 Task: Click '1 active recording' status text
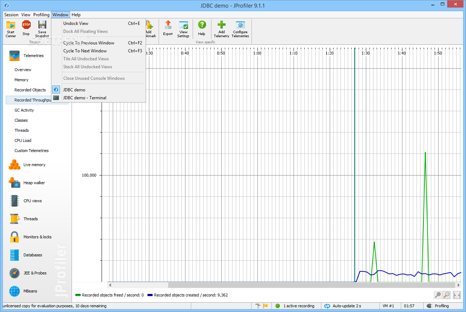click(299, 306)
